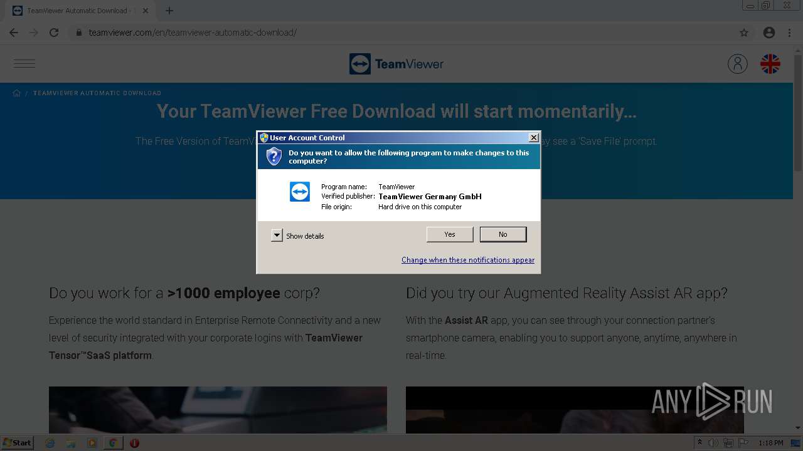Focus the address bar with teamviewer.com URL
This screenshot has height=451, width=803.
click(401, 33)
